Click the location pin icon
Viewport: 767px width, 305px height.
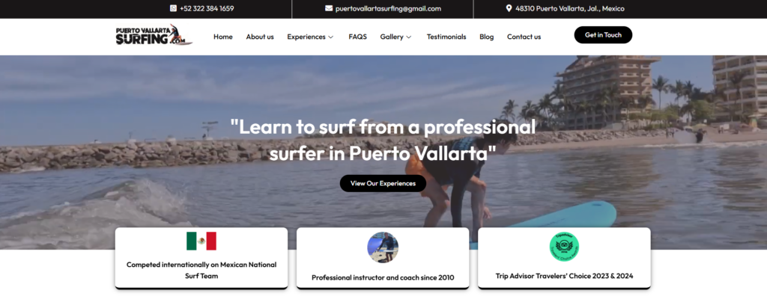pyautogui.click(x=509, y=8)
